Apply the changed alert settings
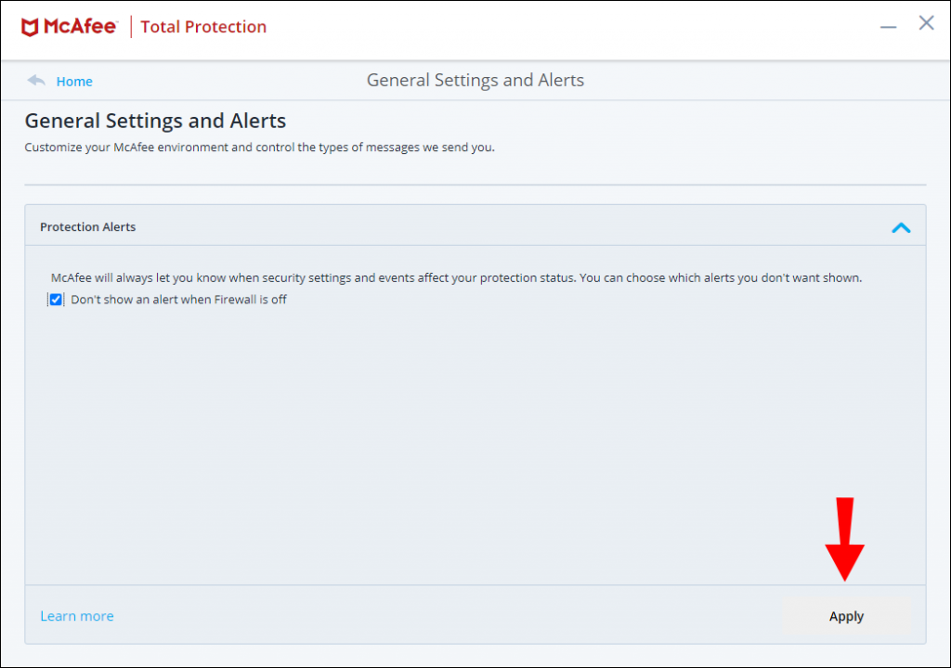This screenshot has width=951, height=668. pos(845,615)
